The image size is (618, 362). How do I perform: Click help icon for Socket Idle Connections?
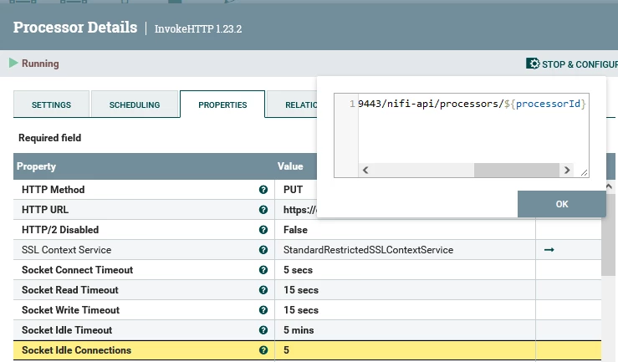263,350
